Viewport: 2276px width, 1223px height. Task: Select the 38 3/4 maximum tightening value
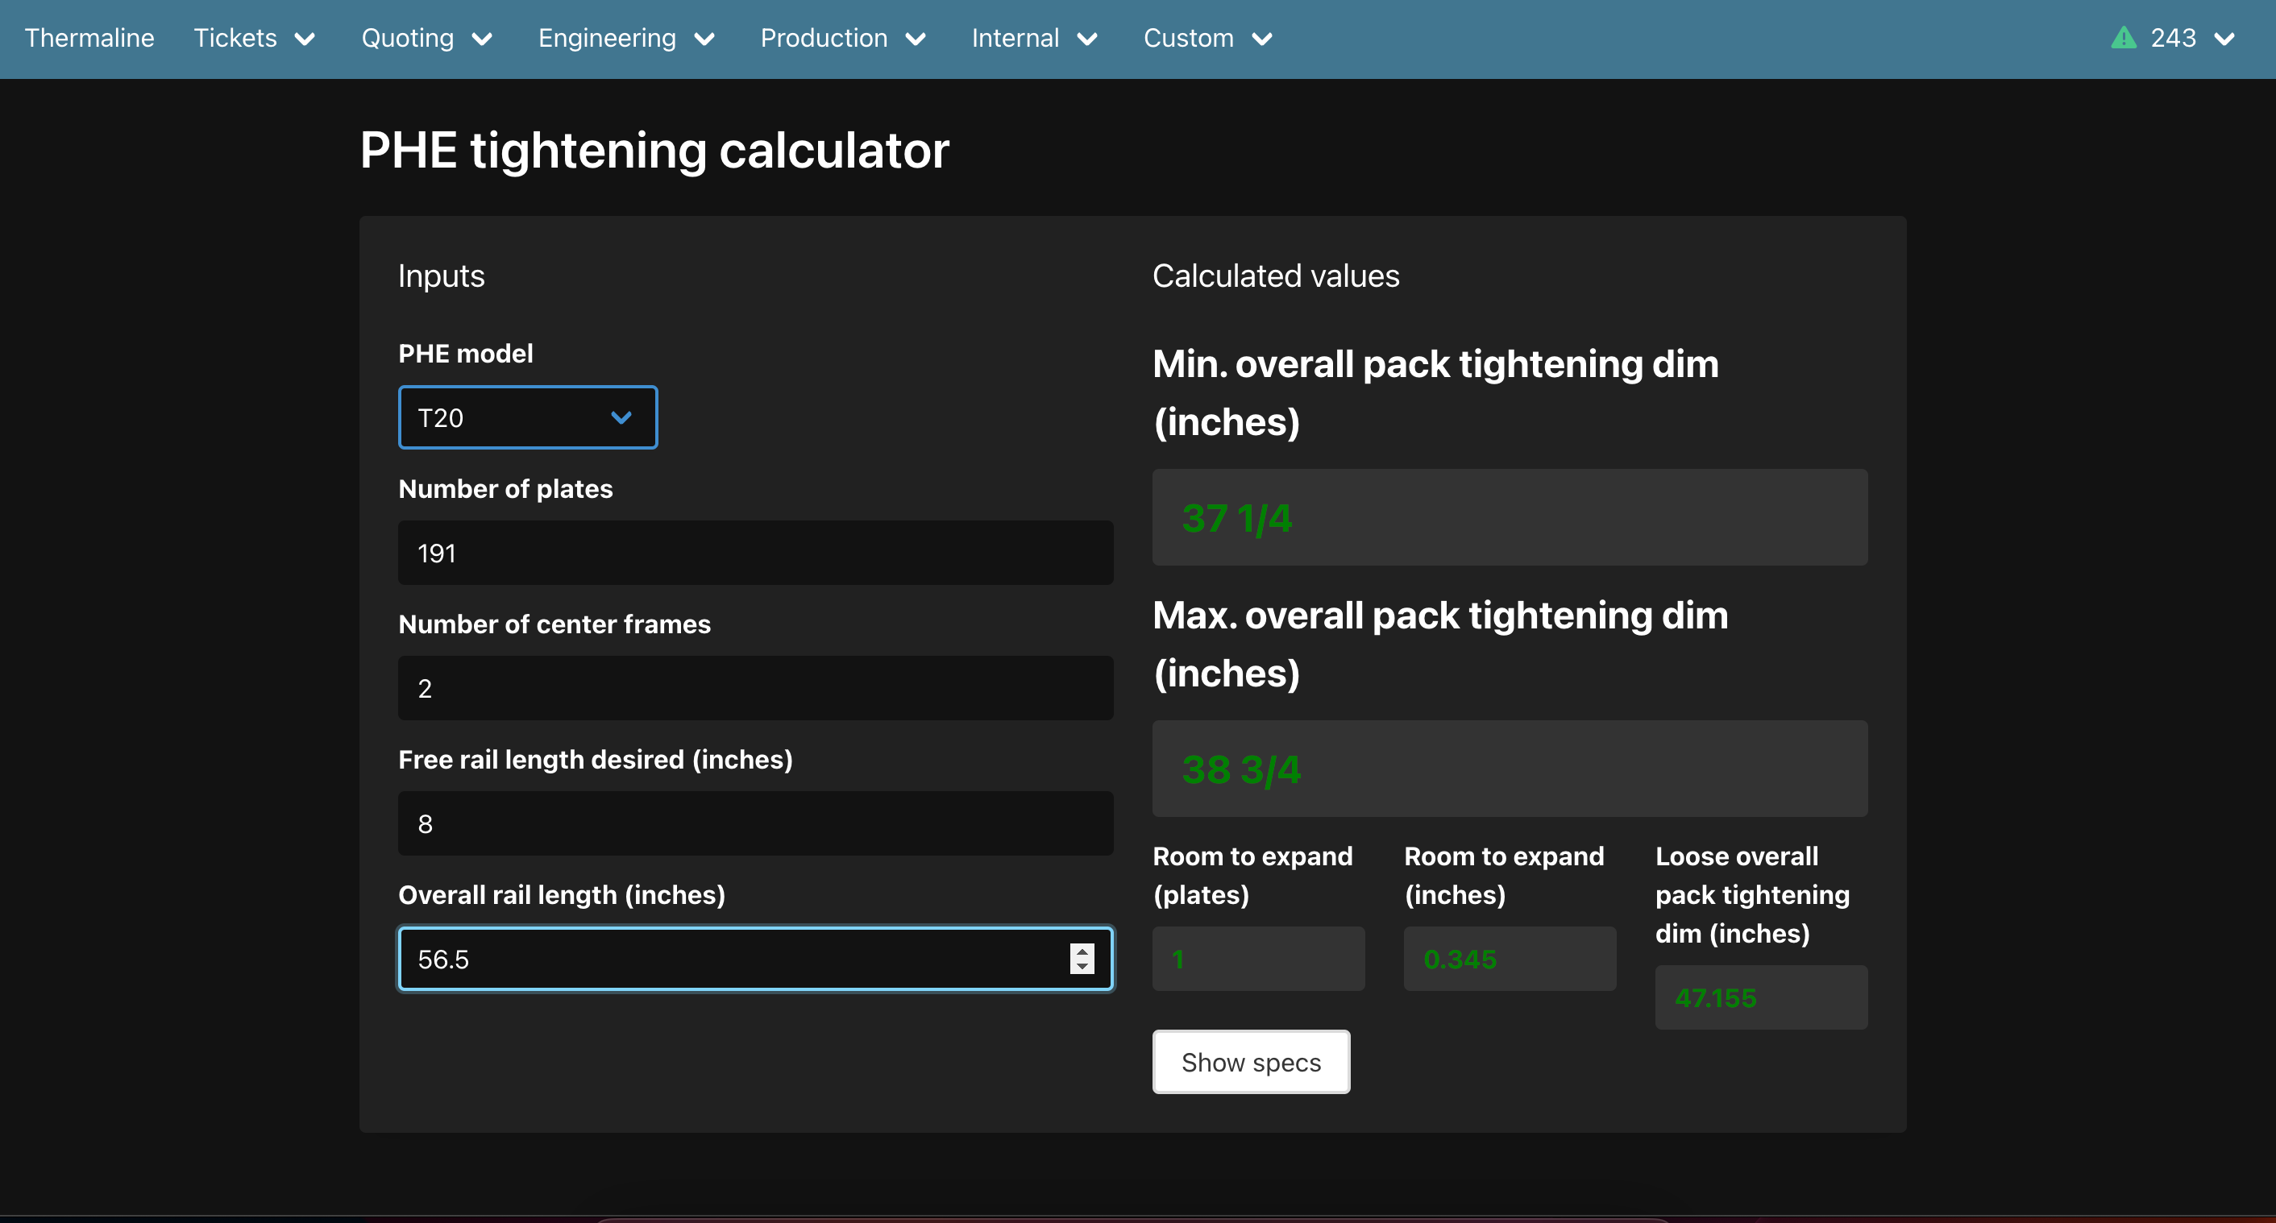tap(1241, 770)
